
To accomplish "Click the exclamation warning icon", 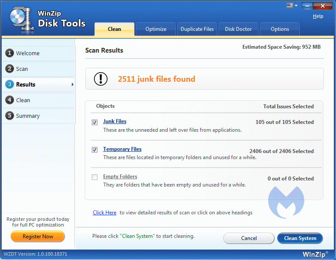I will pyautogui.click(x=101, y=79).
